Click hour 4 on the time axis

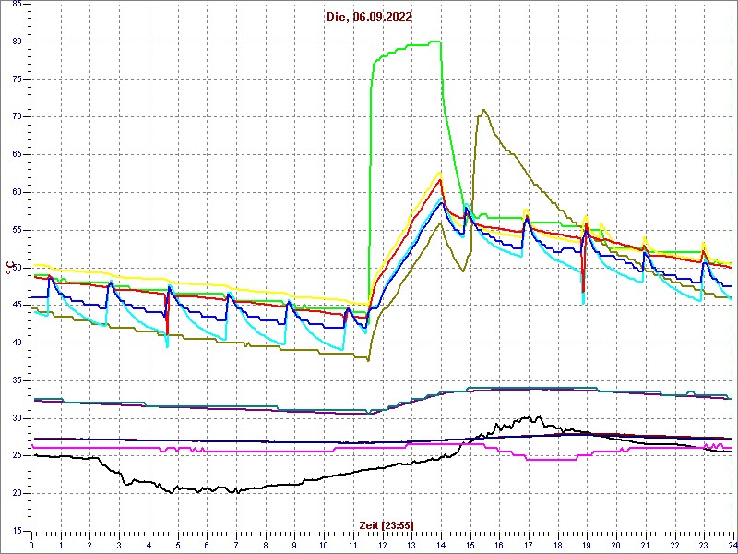pyautogui.click(x=149, y=545)
